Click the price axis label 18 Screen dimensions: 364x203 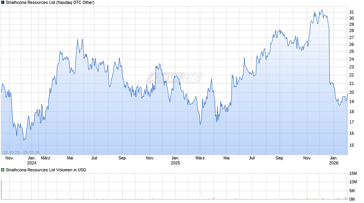click(x=352, y=112)
